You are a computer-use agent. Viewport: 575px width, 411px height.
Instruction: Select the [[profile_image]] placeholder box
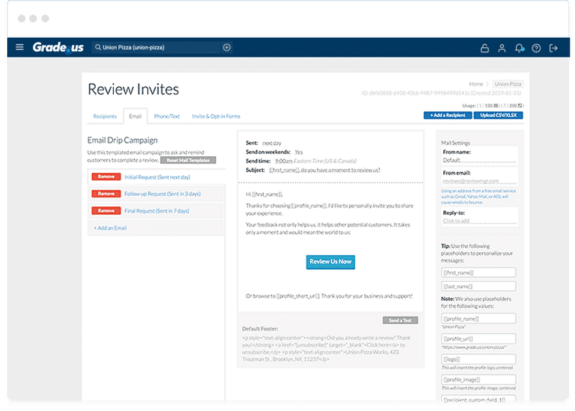479,379
